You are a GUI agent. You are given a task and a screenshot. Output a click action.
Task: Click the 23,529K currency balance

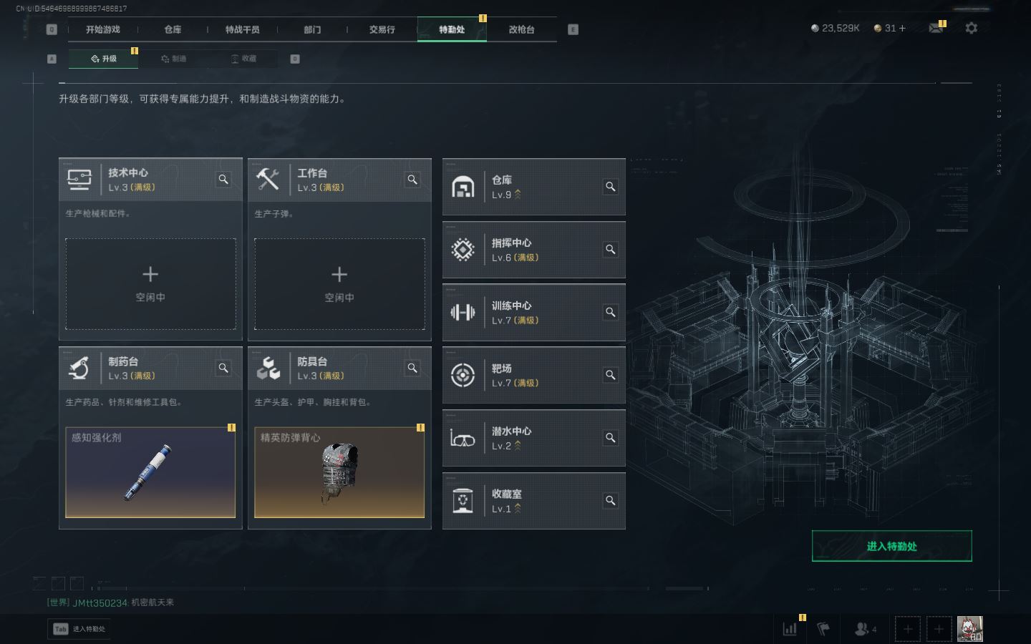[x=835, y=28]
